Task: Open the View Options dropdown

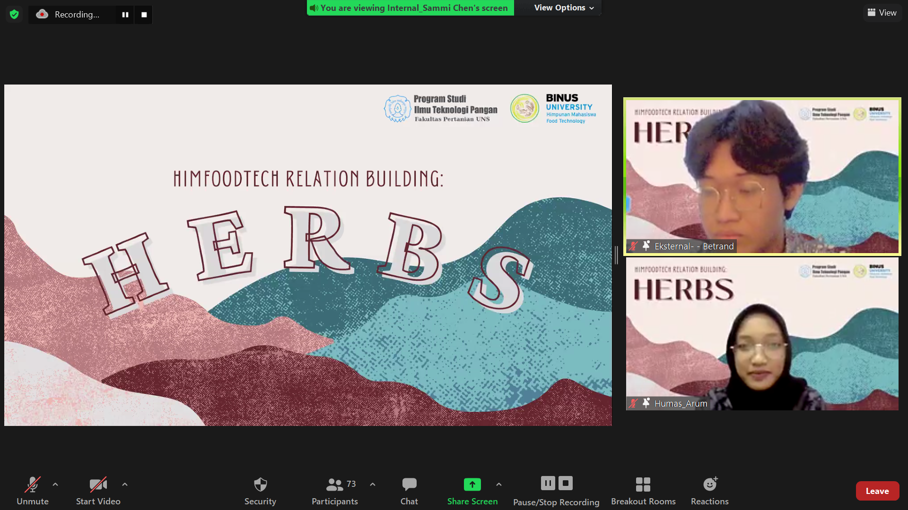Action: click(x=564, y=8)
